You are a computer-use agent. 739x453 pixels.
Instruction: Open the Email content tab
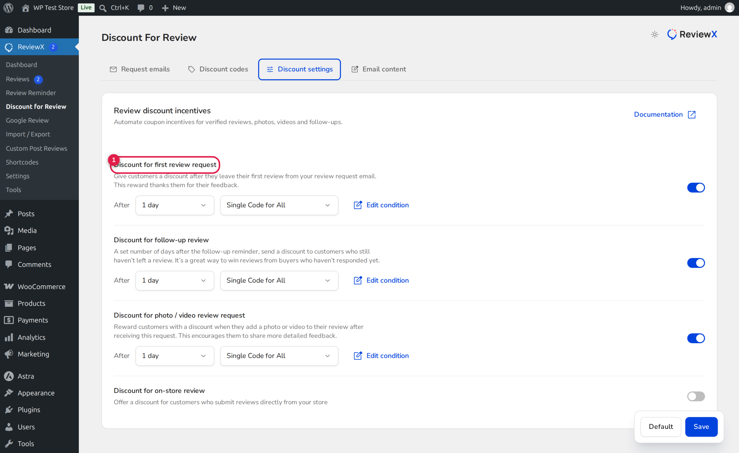[x=378, y=69]
